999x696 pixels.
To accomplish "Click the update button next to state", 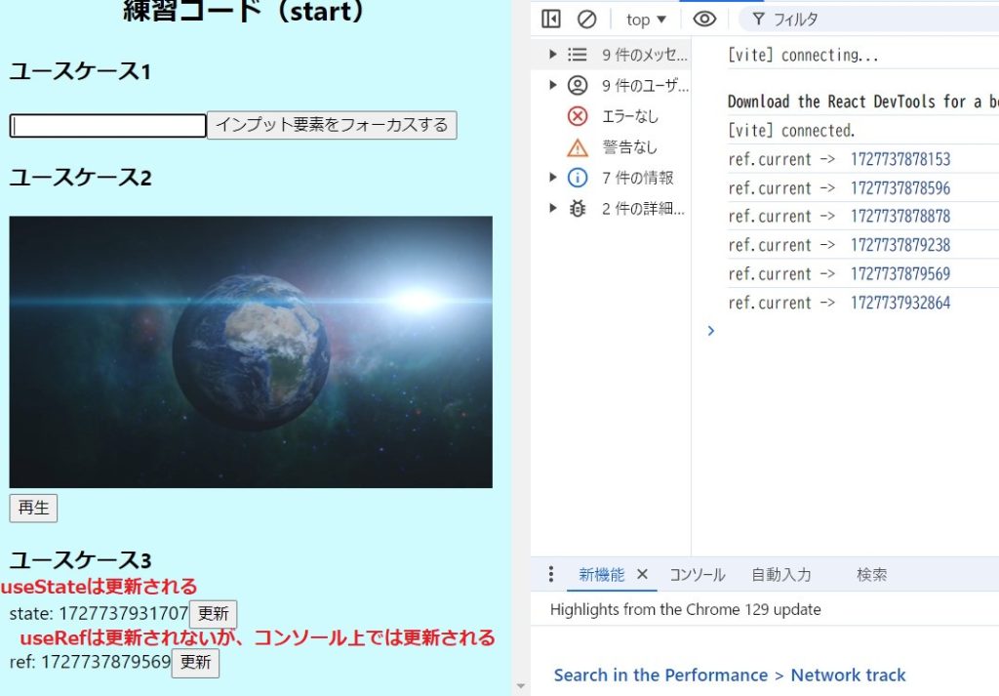I will pyautogui.click(x=213, y=614).
